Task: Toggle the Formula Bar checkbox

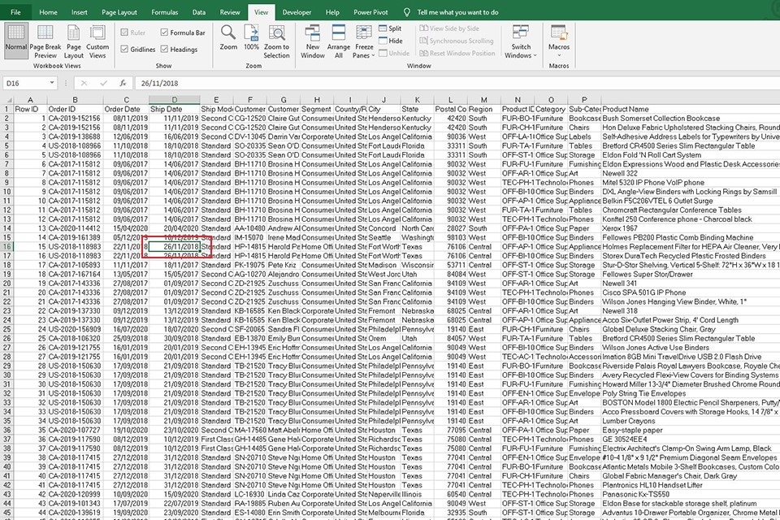Action: coord(165,33)
